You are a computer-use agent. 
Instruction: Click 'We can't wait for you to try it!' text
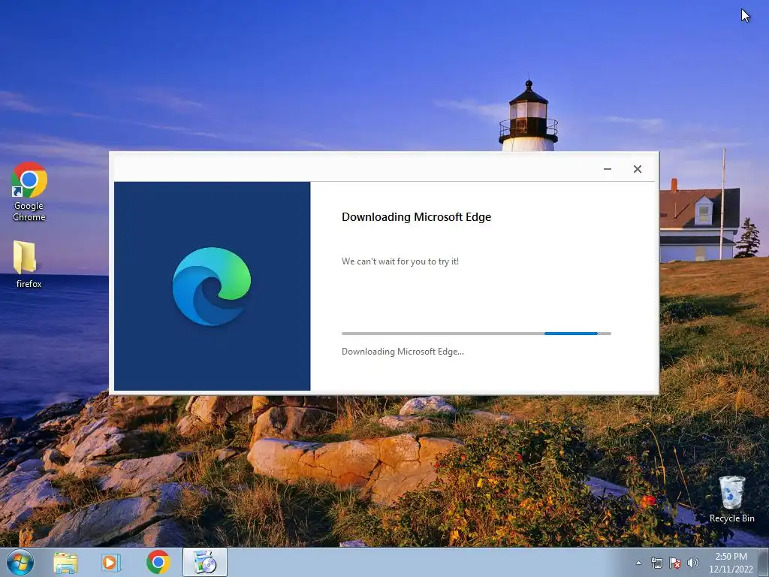(x=400, y=261)
